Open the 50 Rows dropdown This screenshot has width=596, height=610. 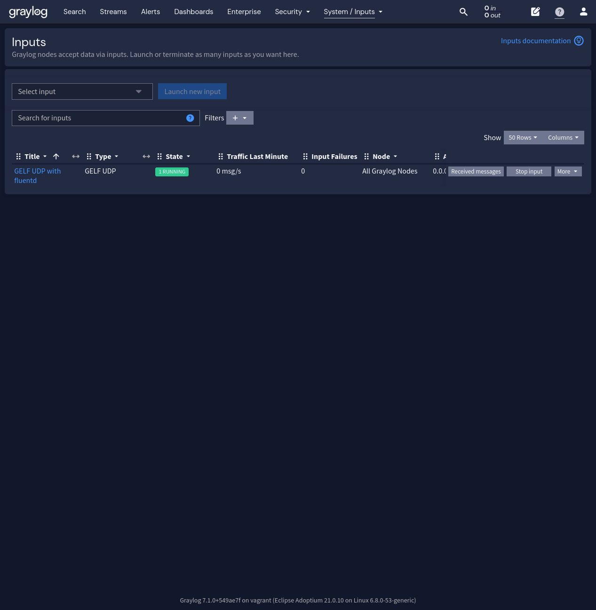point(523,138)
